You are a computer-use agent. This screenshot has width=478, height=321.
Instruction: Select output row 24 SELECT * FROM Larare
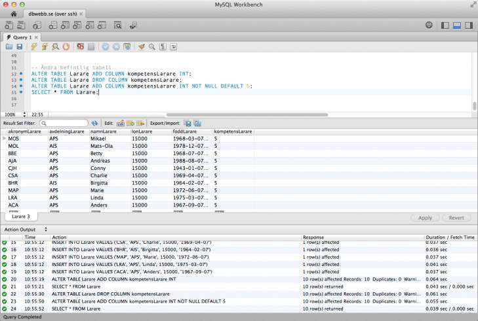[239, 309]
